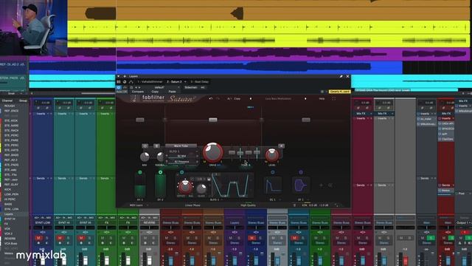Select the EF 1 envelope follower
Image resolution: width=472 pixels, height=266 pixels.
301,185
